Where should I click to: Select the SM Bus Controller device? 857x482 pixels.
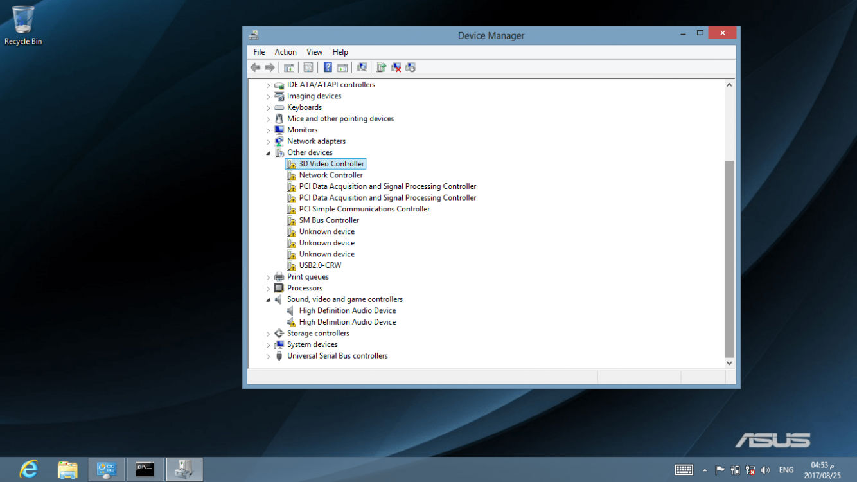click(x=329, y=220)
